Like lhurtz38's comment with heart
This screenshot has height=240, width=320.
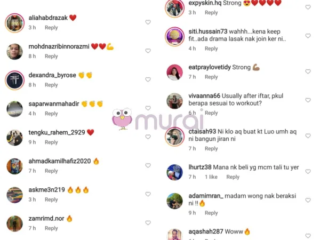(x=308, y=171)
